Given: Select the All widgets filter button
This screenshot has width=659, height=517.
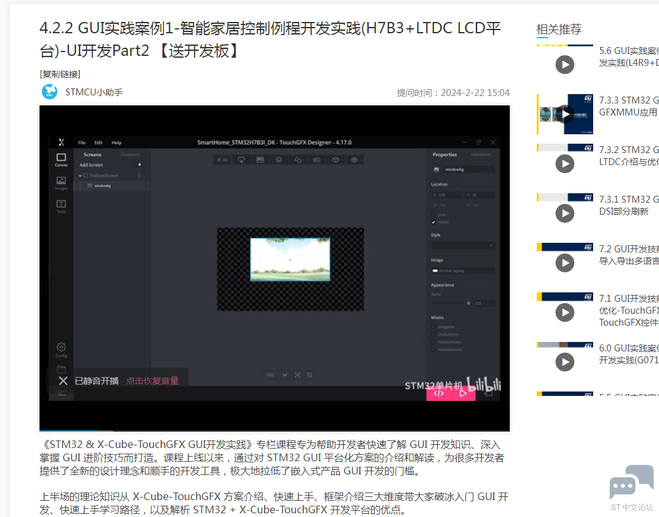Looking at the screenshot, I should (x=223, y=160).
